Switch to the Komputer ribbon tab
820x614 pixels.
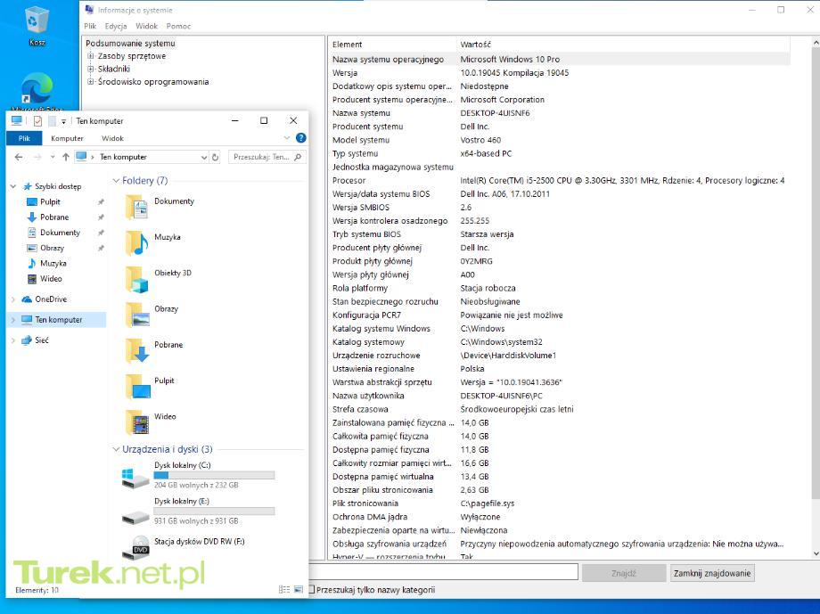coord(67,138)
